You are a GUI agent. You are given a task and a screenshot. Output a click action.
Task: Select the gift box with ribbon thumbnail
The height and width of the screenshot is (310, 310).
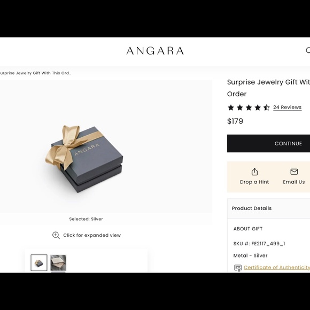[39, 263]
